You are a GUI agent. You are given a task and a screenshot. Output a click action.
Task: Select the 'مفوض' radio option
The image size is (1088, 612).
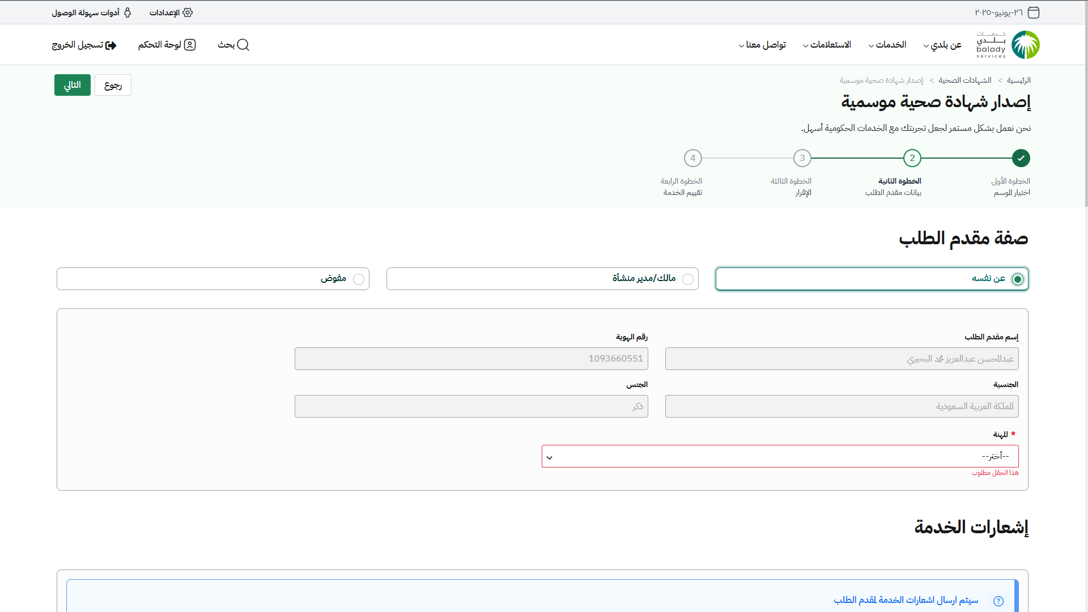pyautogui.click(x=359, y=279)
